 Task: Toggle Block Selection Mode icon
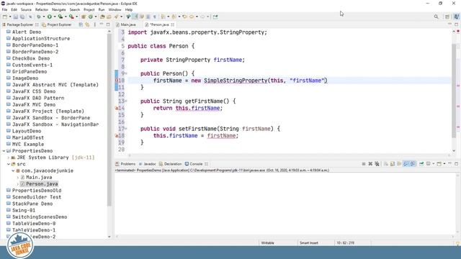(148, 17)
